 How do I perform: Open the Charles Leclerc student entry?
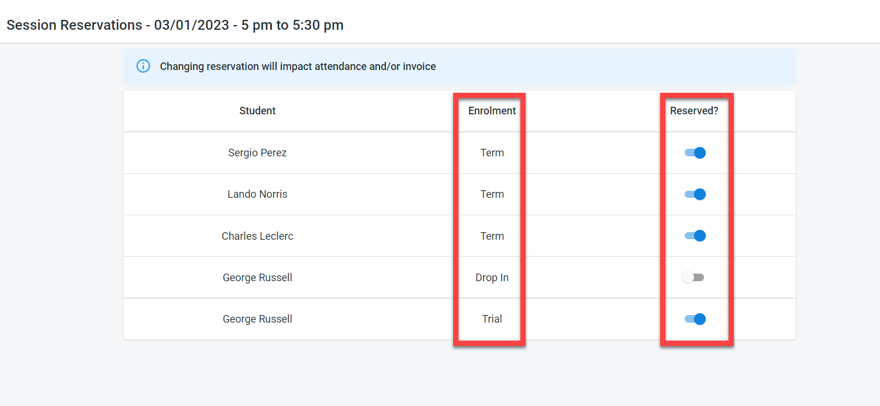click(257, 236)
